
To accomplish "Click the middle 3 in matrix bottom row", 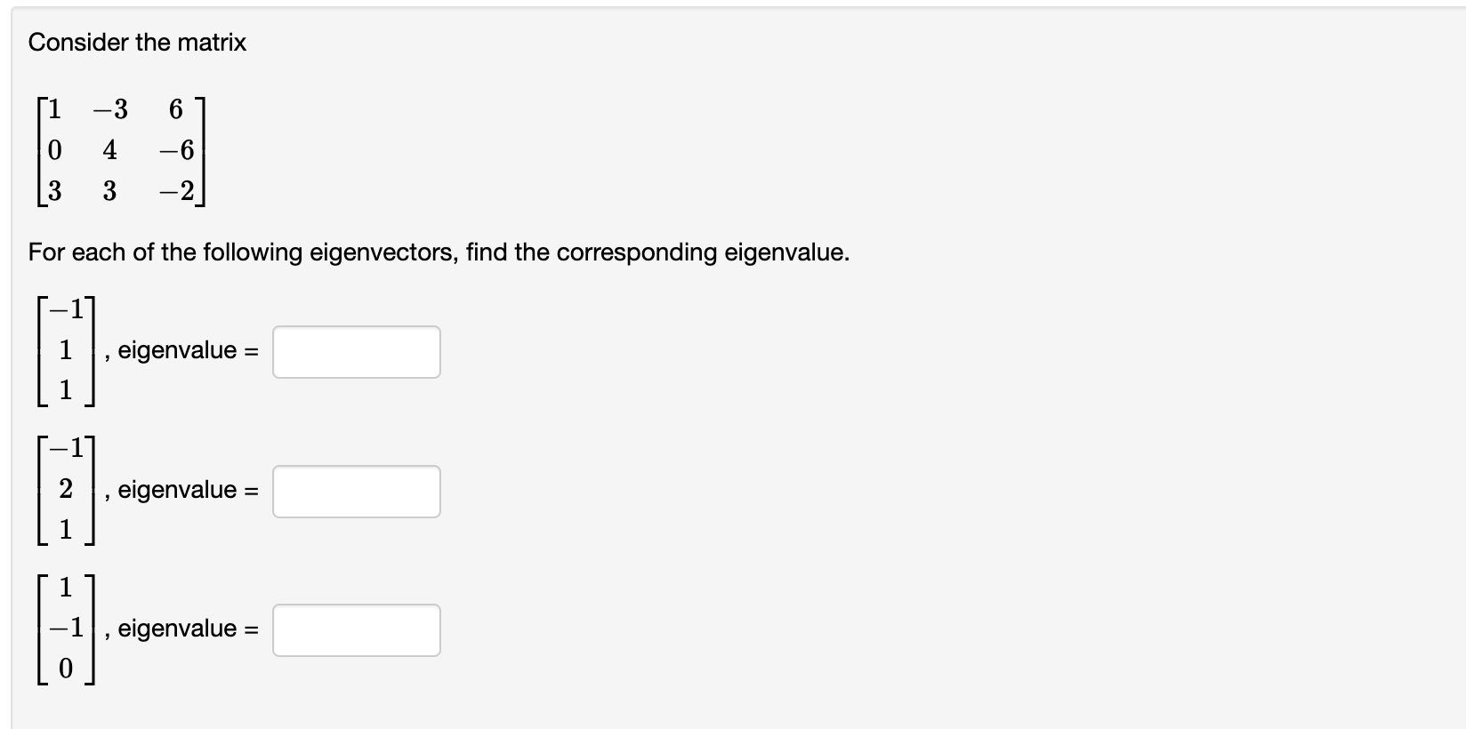I will [x=109, y=191].
